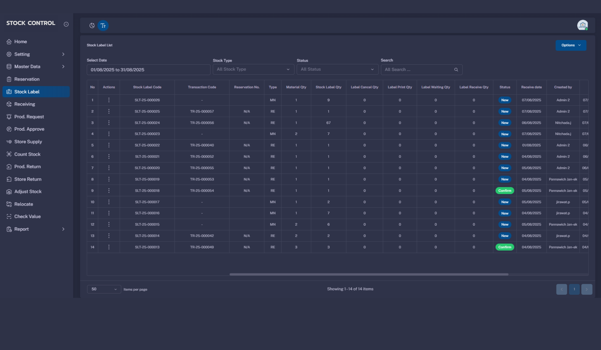Open actions menu for SLT-25-000024
The height and width of the screenshot is (350, 601).
point(109,122)
